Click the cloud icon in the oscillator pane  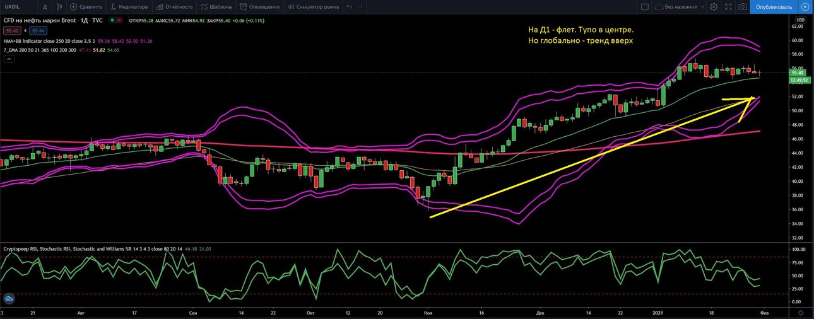[x=9, y=299]
